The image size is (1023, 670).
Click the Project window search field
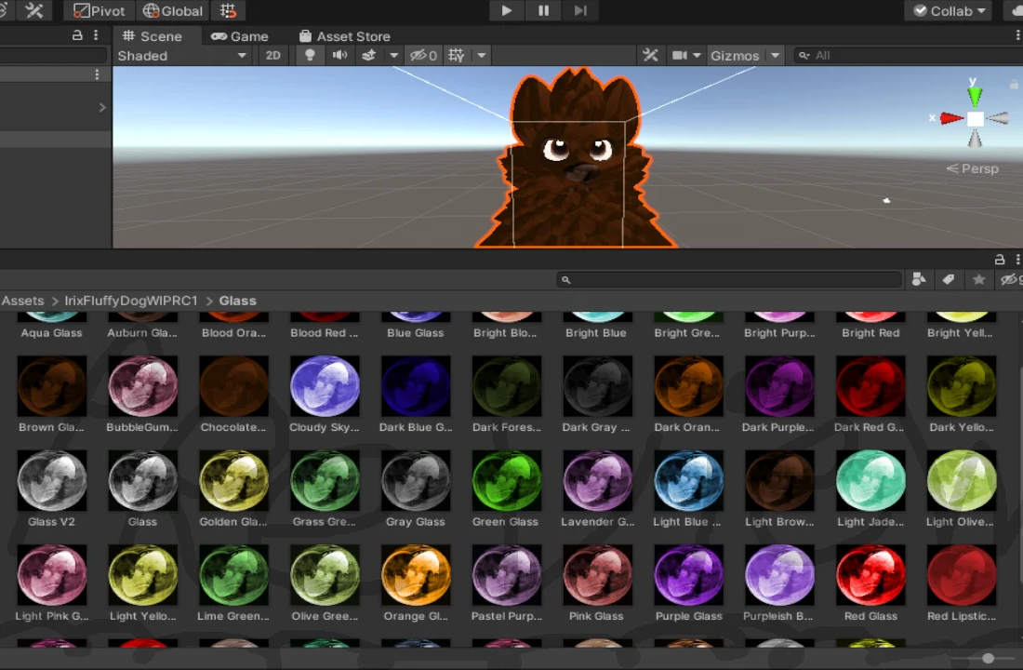coord(729,279)
